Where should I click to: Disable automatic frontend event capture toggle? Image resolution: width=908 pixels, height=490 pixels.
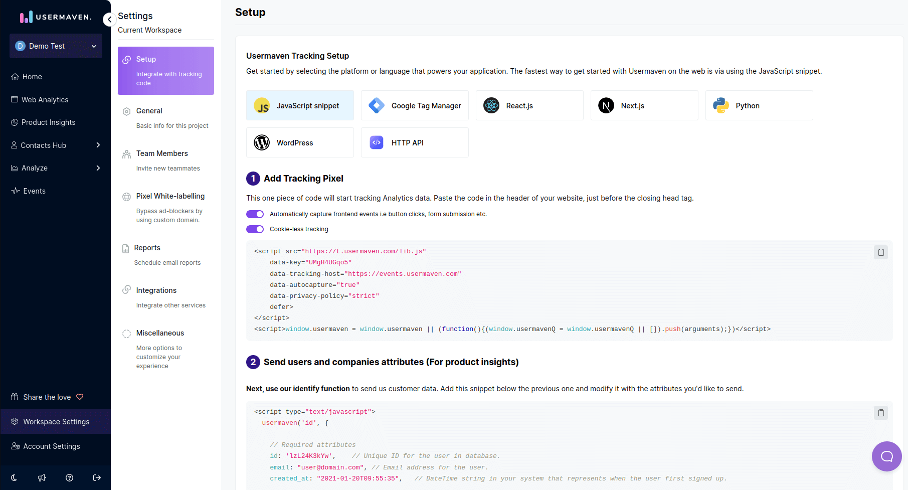[x=255, y=214]
